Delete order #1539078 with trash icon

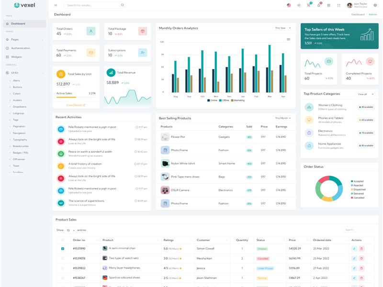(x=361, y=258)
